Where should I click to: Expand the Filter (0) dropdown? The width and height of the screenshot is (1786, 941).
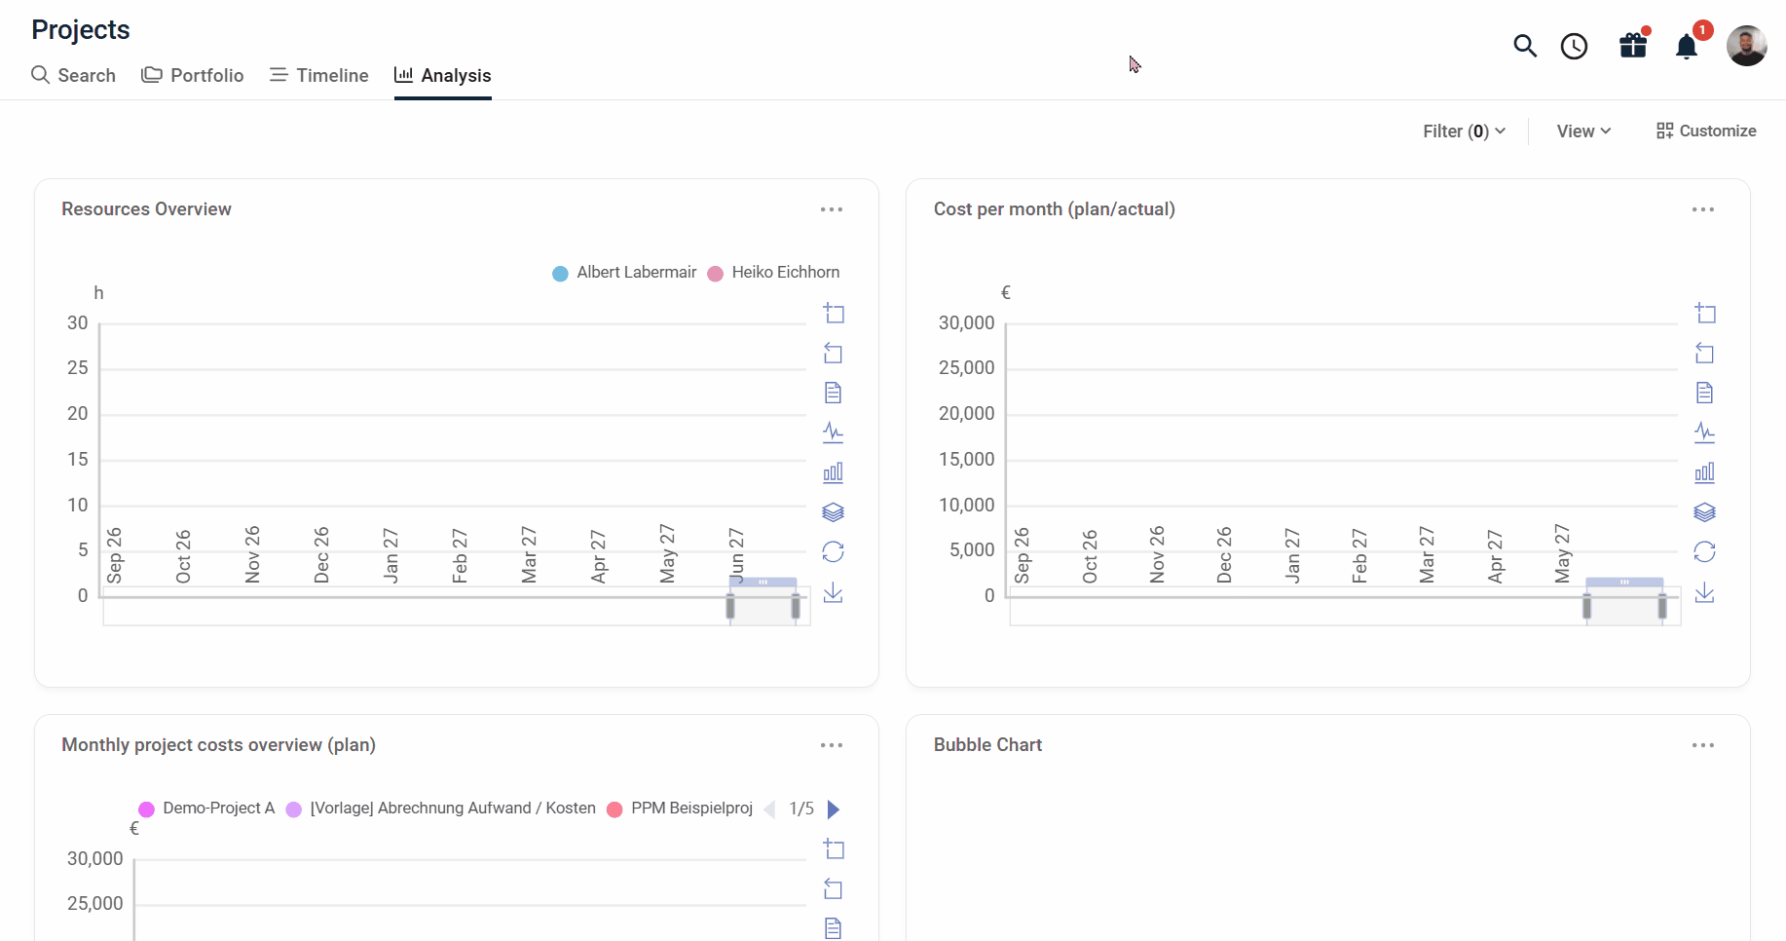tap(1465, 131)
